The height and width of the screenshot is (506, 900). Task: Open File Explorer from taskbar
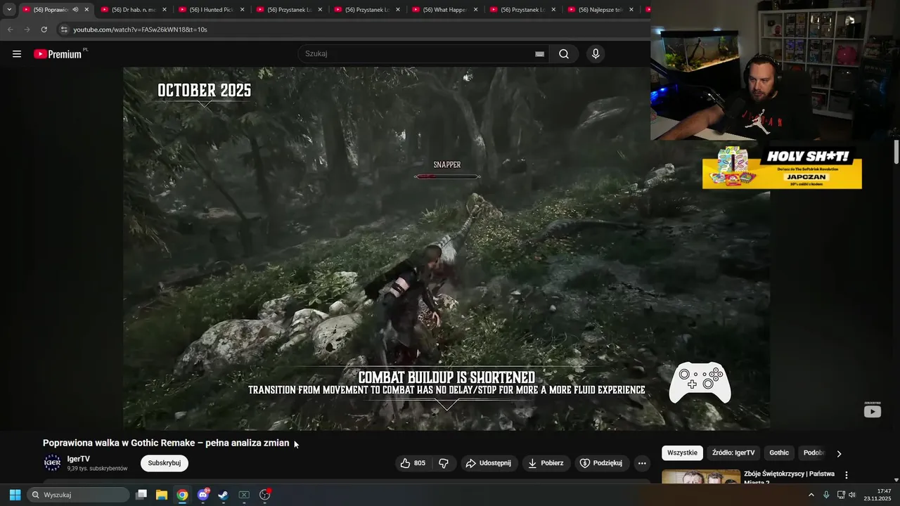coord(162,495)
